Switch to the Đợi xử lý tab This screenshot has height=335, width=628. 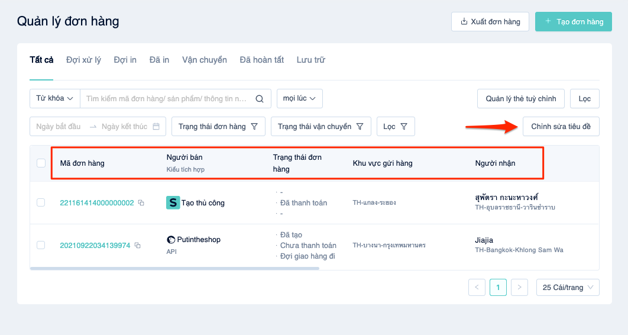pyautogui.click(x=83, y=60)
